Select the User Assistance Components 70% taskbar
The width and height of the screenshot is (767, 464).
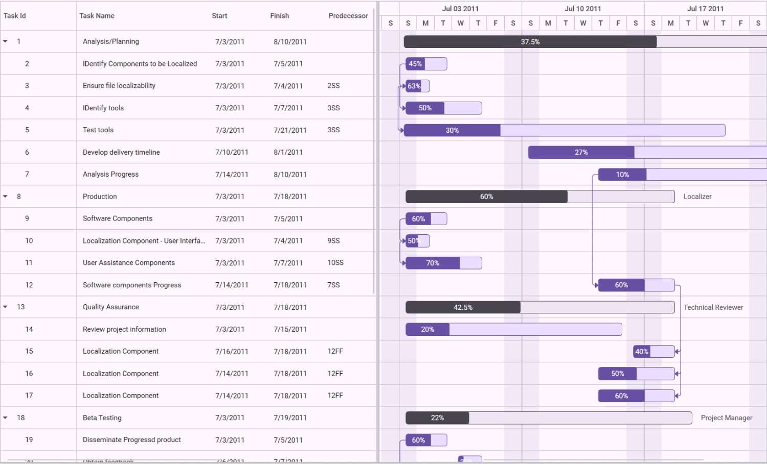click(x=444, y=263)
